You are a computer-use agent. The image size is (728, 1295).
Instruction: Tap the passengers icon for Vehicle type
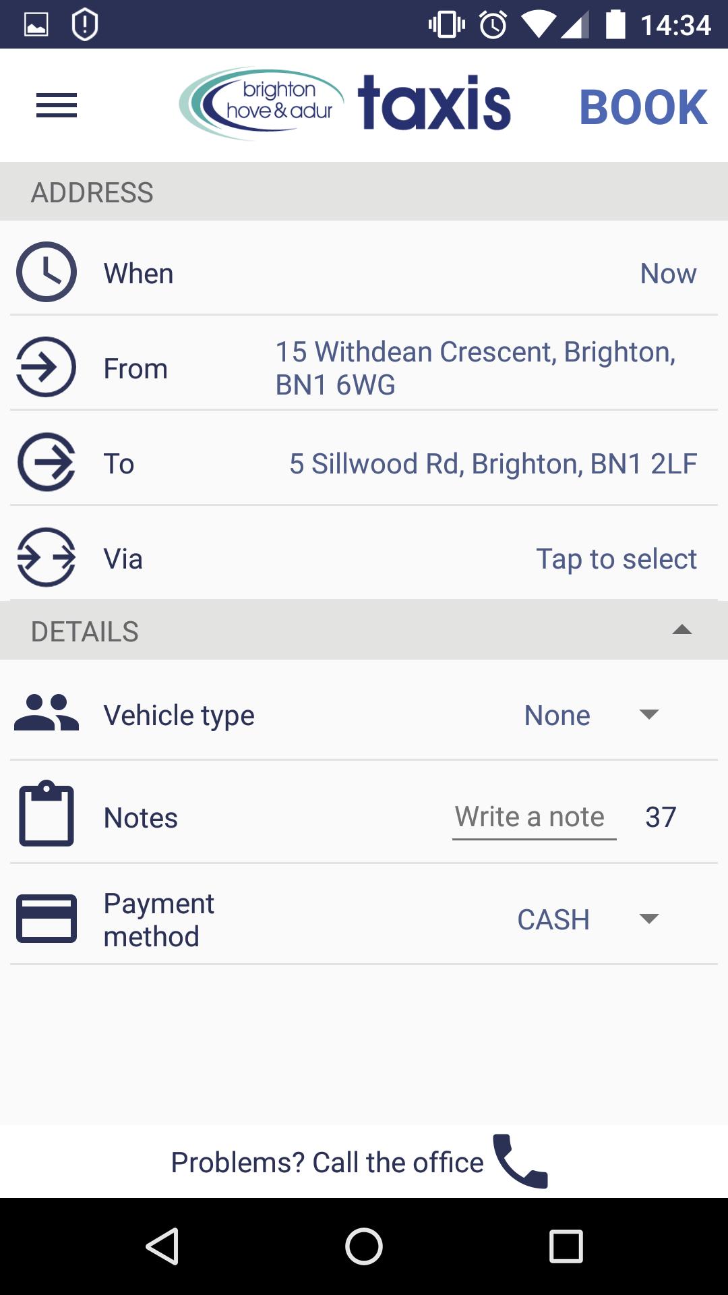[47, 714]
